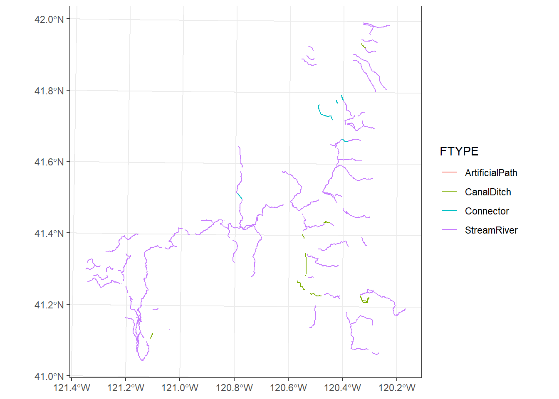Click the CanalDitch legend label
The width and height of the screenshot is (559, 399).
[x=488, y=192]
